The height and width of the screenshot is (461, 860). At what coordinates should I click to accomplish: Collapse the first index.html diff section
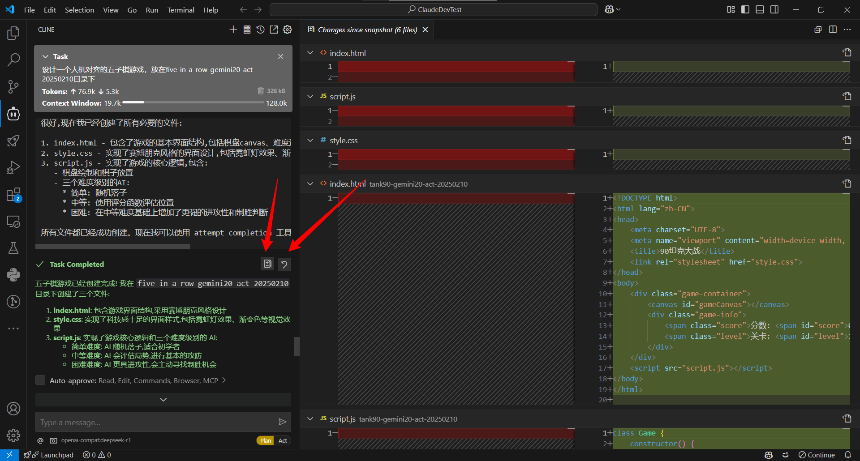pos(310,53)
